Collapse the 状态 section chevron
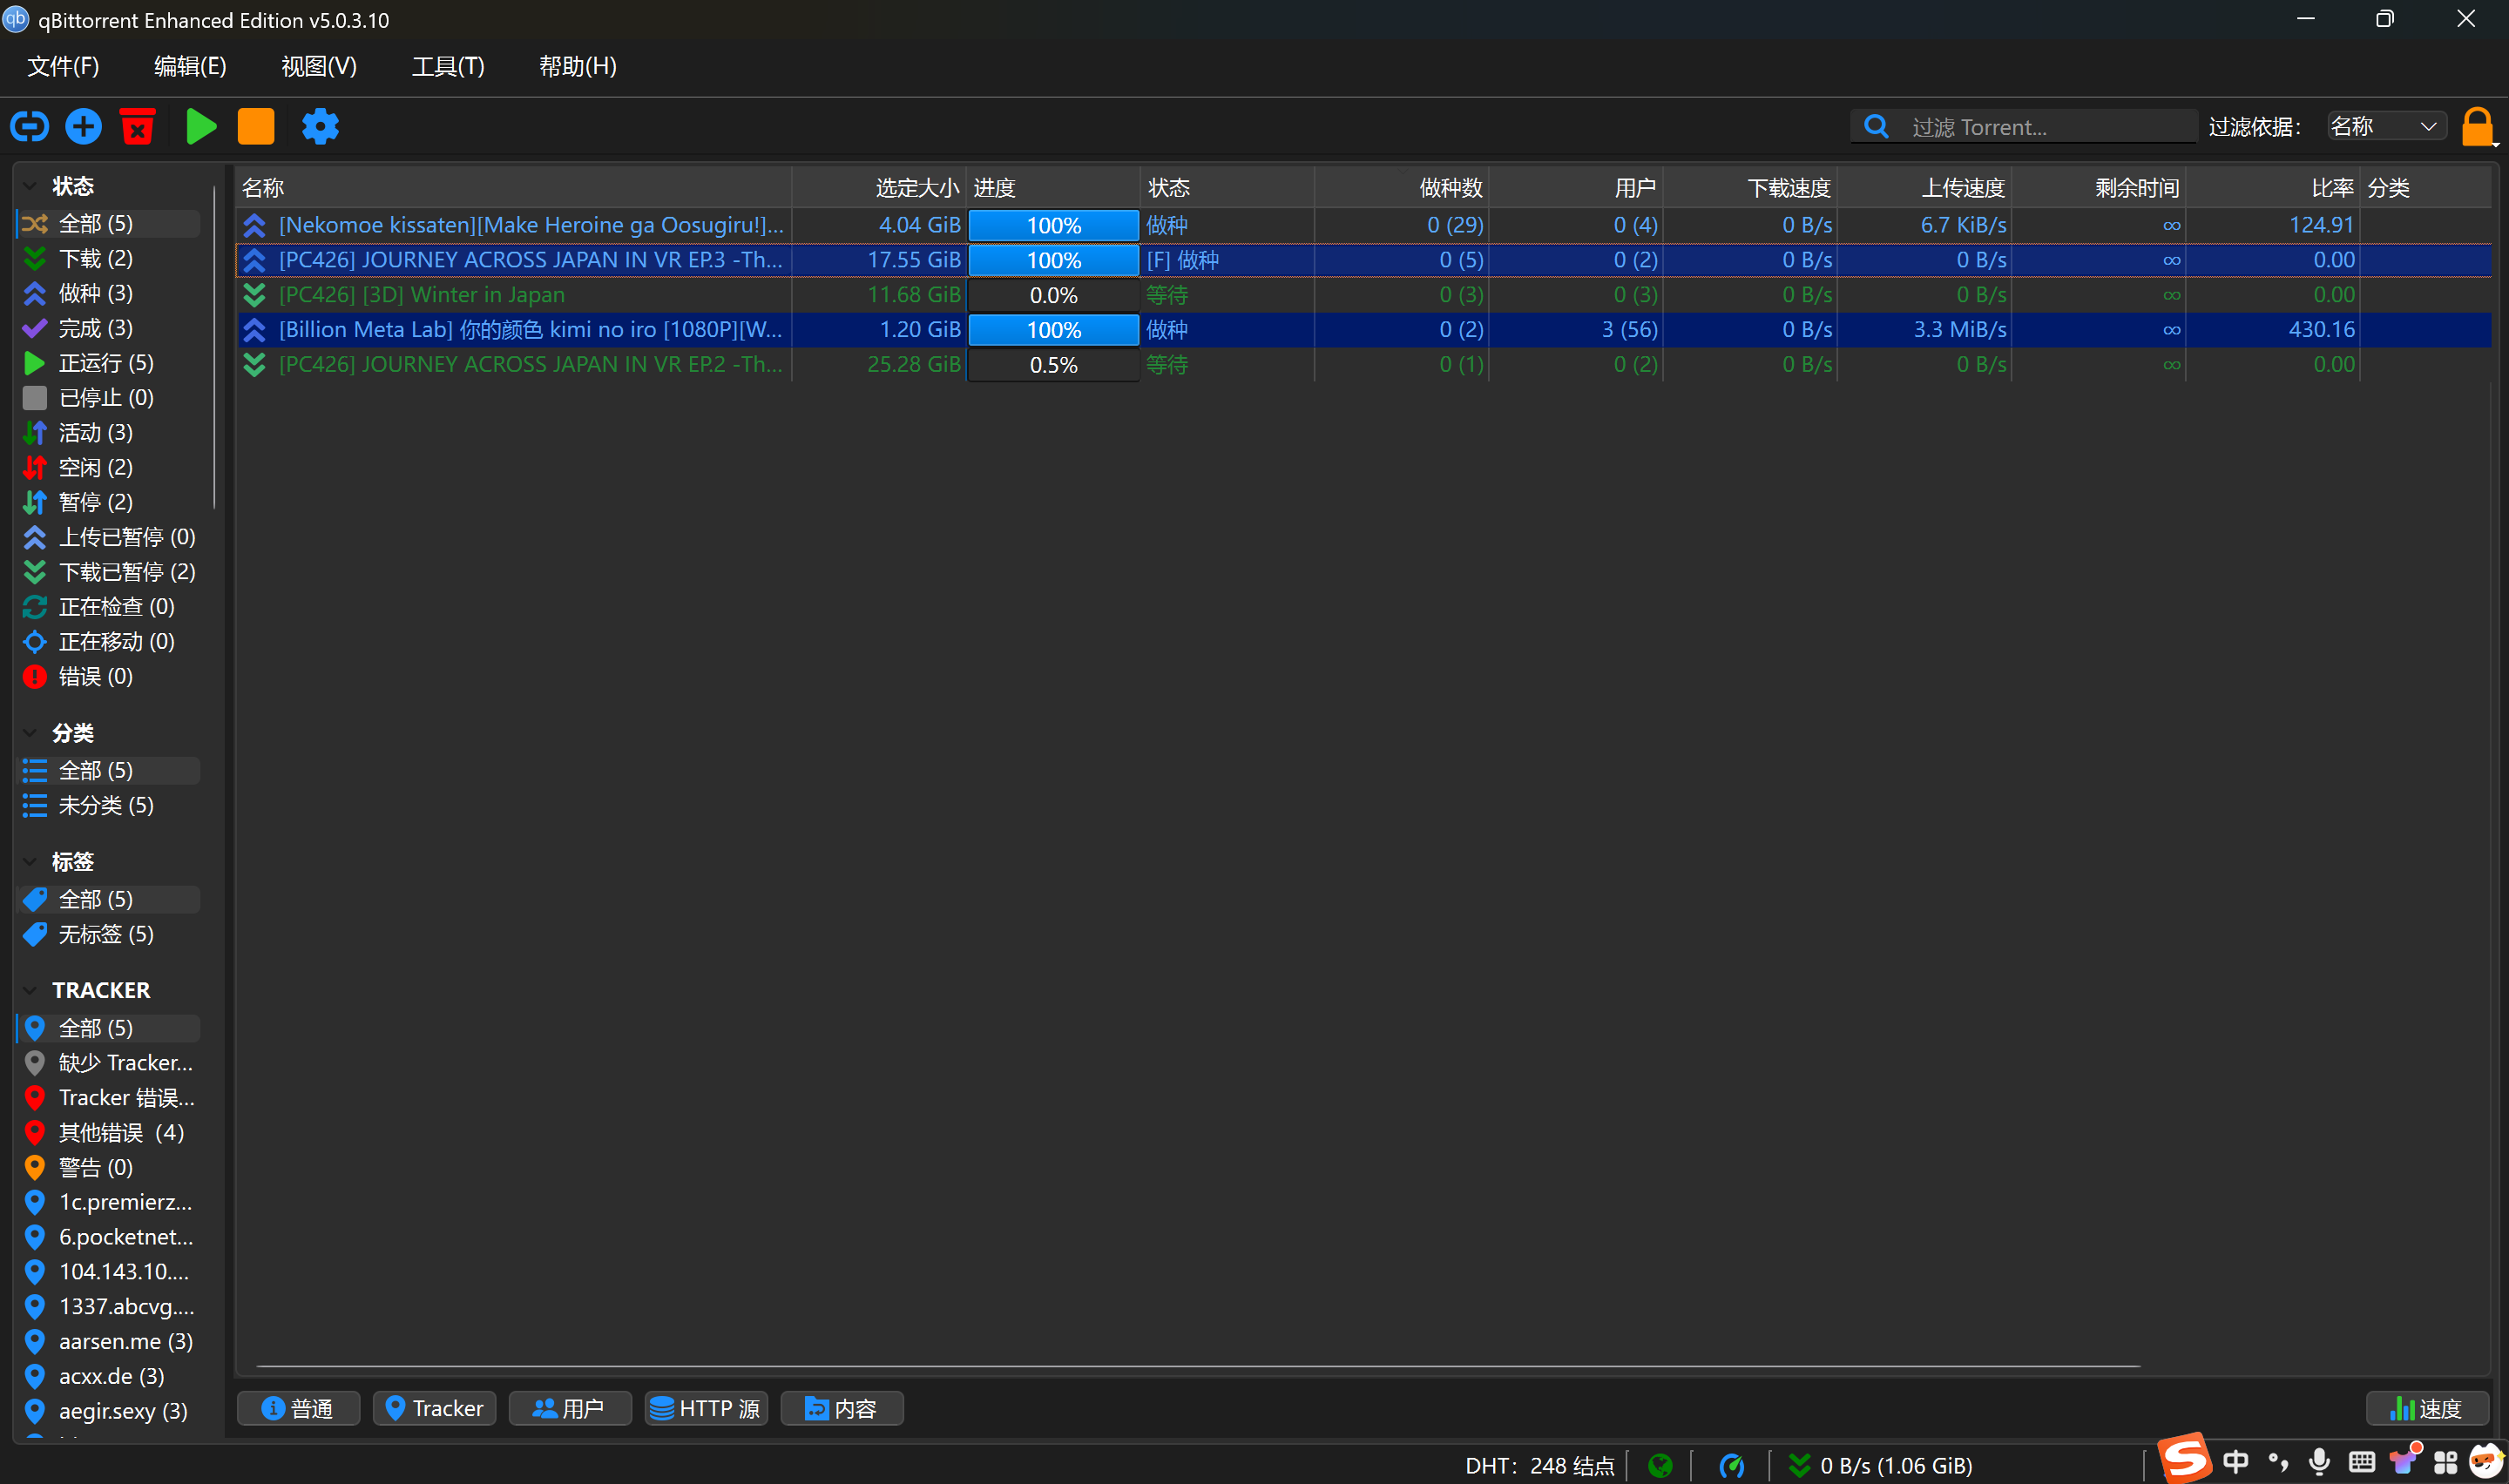This screenshot has width=2509, height=1484. point(30,186)
